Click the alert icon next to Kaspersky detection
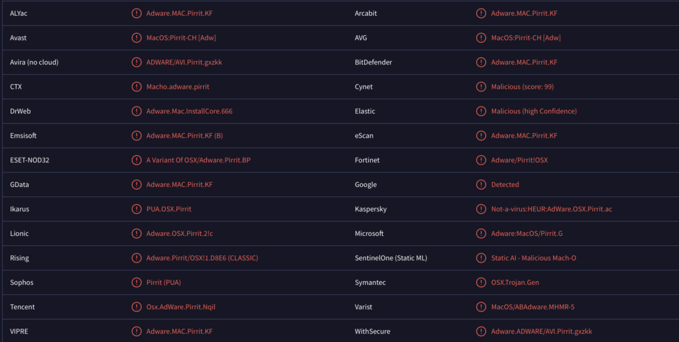This screenshot has height=342, width=679. (x=481, y=209)
